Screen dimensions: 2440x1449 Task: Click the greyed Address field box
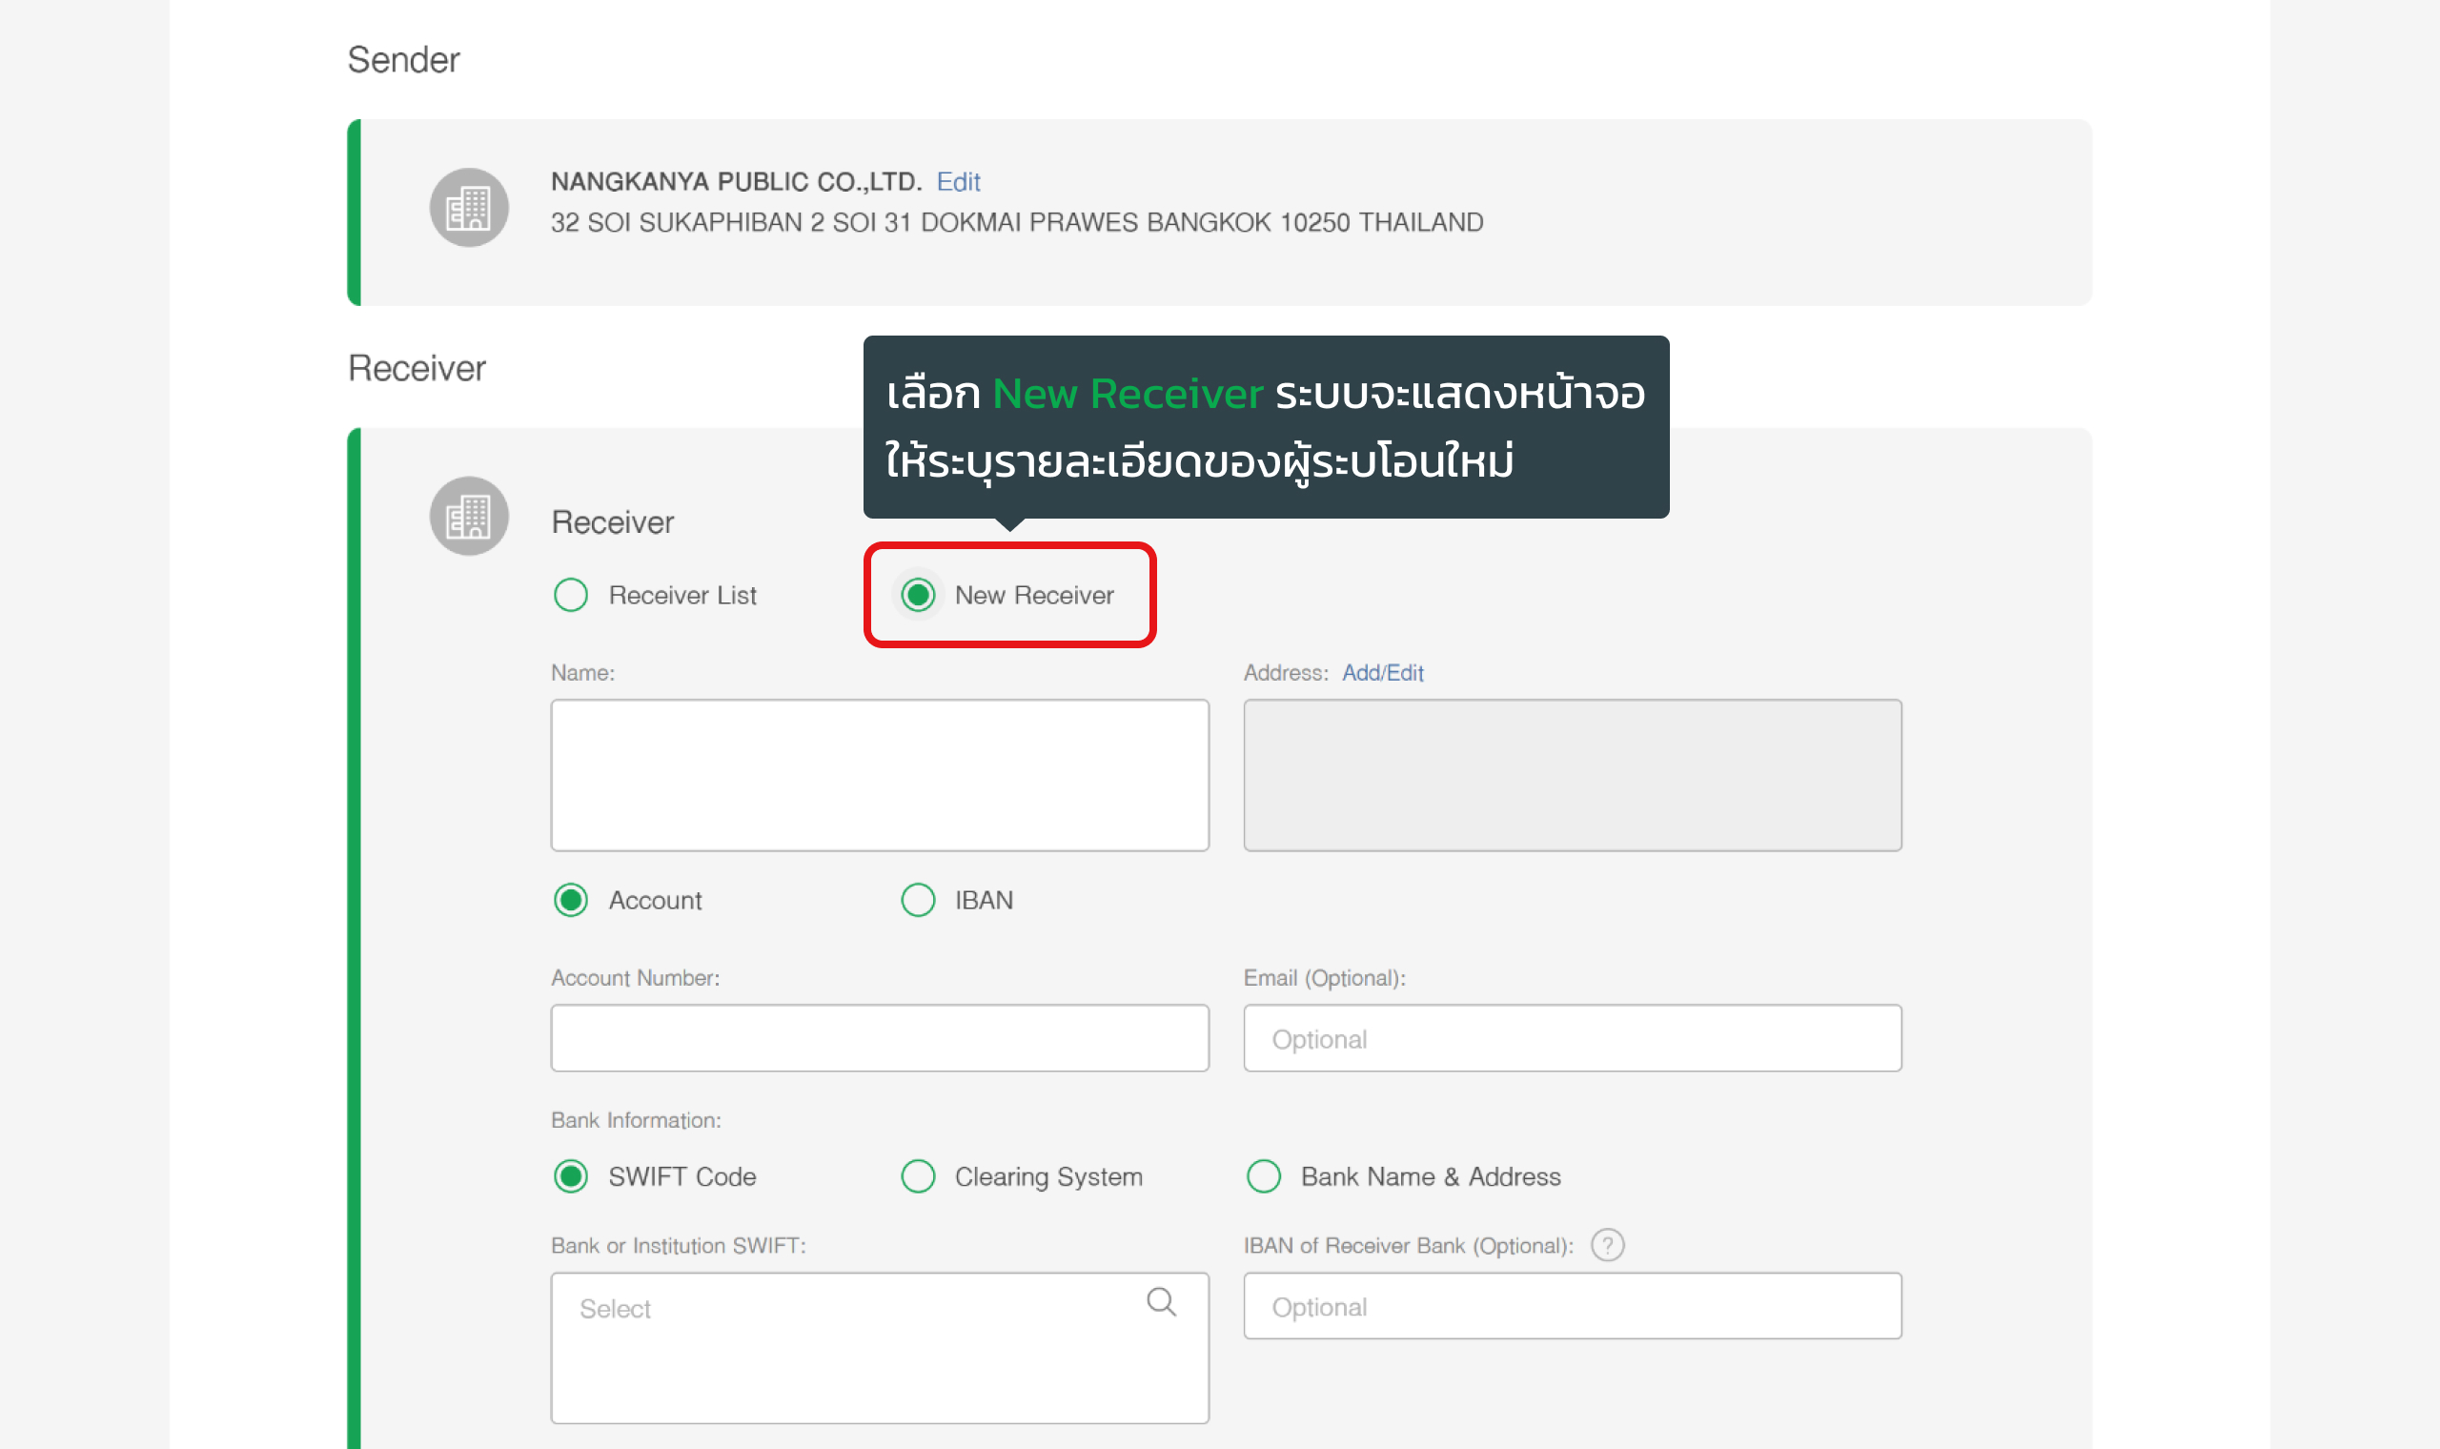(1573, 775)
